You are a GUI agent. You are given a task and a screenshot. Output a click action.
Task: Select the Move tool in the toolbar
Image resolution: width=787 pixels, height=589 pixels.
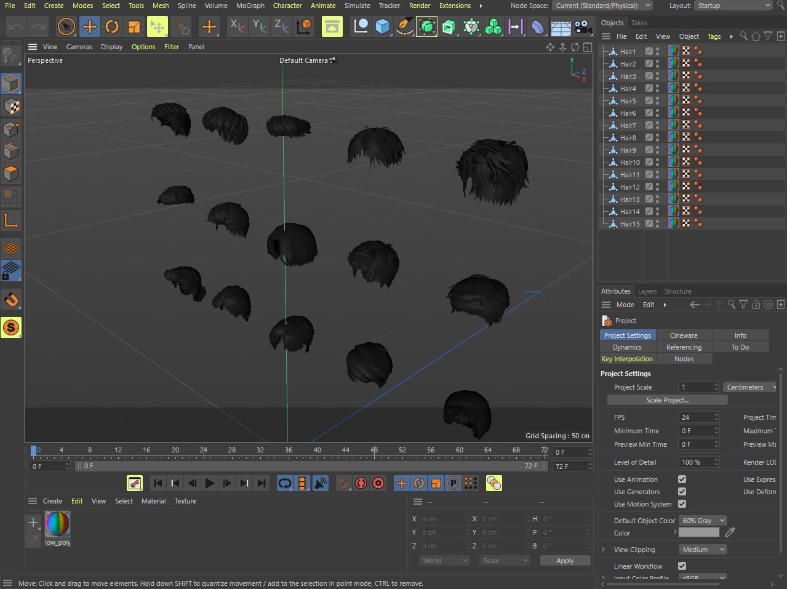[x=90, y=26]
